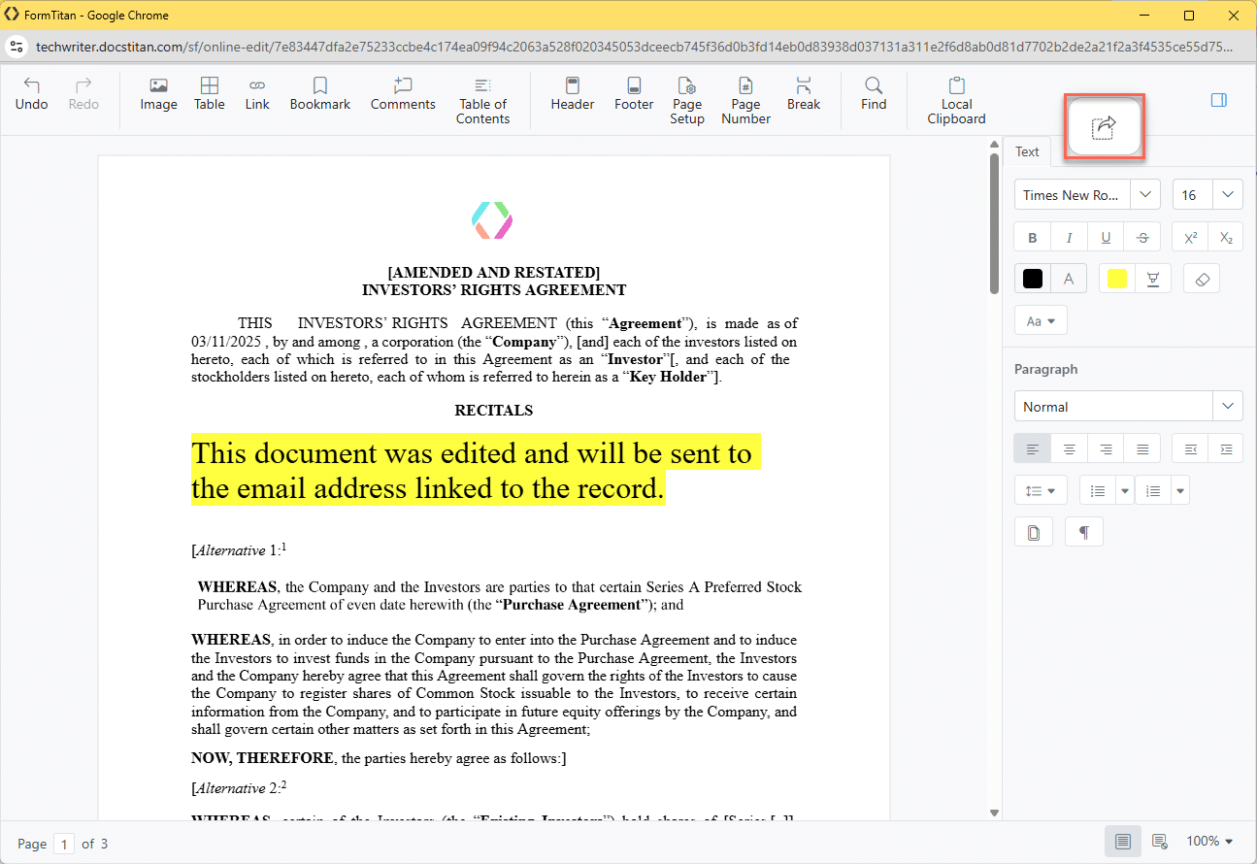Open the font name dropdown

(x=1145, y=195)
